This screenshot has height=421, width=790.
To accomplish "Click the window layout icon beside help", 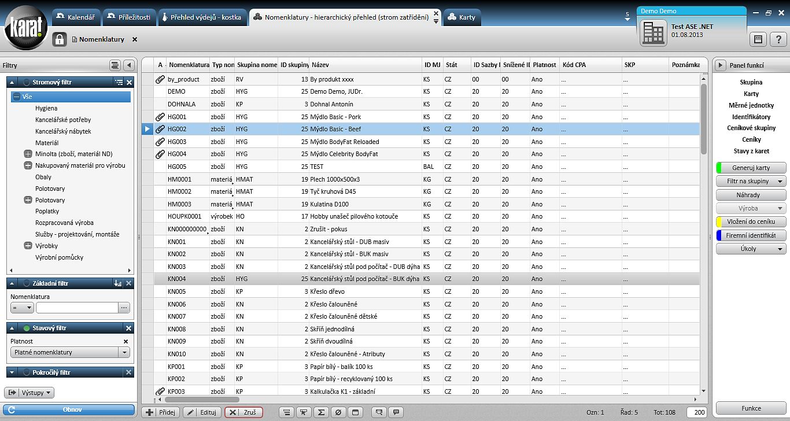I will coord(758,39).
